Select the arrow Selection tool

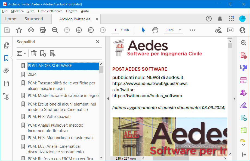(x=143, y=30)
